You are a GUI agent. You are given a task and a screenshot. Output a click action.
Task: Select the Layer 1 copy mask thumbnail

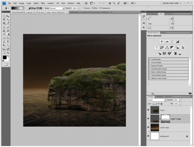[x=166, y=119]
